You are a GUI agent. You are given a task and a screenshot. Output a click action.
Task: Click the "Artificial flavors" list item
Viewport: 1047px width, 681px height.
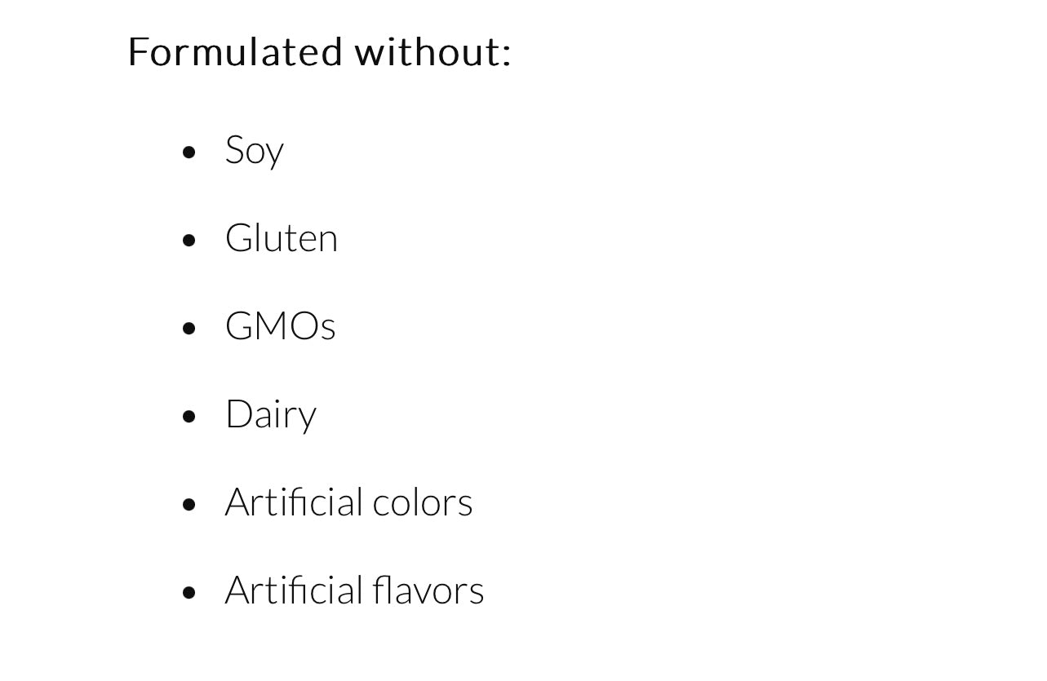(354, 590)
